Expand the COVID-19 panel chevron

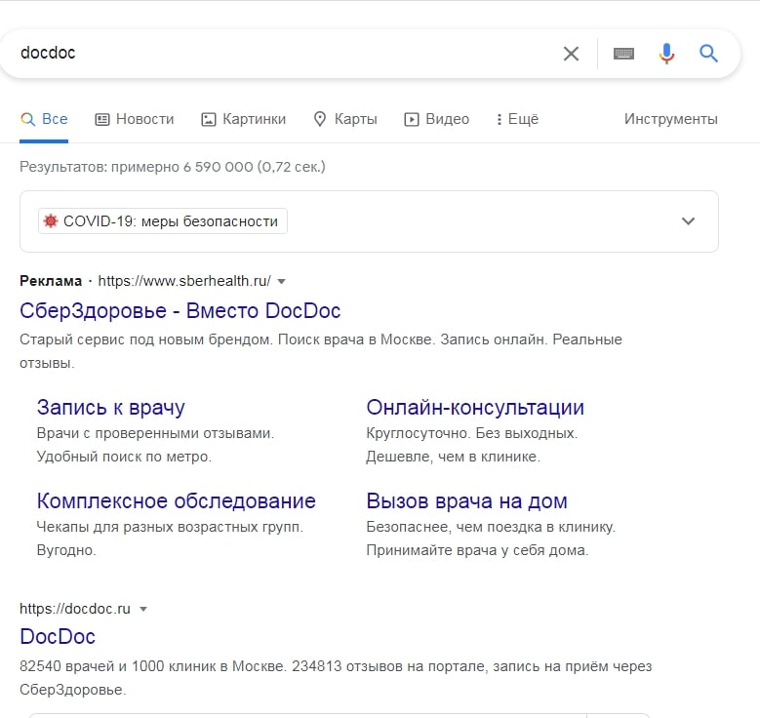point(688,221)
